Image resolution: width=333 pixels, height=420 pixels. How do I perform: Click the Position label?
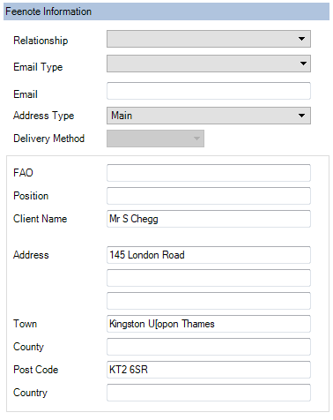(31, 196)
